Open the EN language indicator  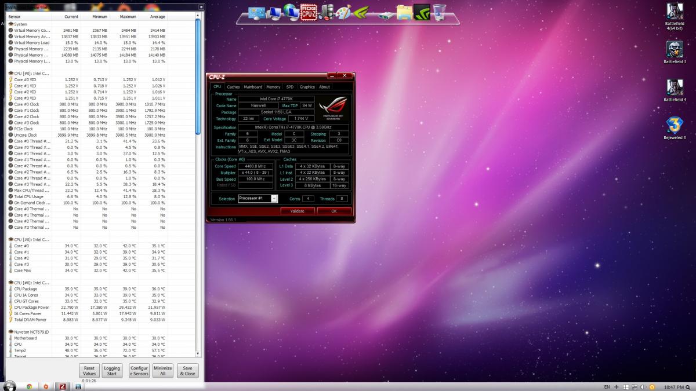607,386
